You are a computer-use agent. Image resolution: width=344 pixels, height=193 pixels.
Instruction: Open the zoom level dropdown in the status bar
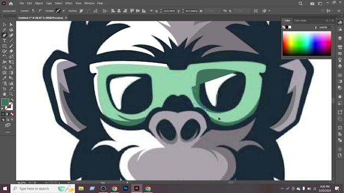30,182
